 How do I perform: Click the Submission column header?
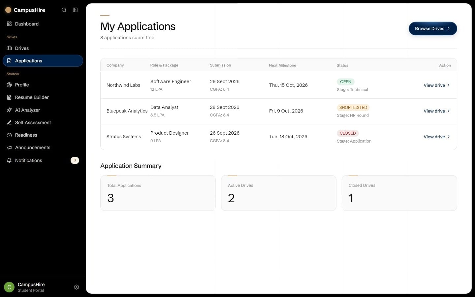click(220, 65)
